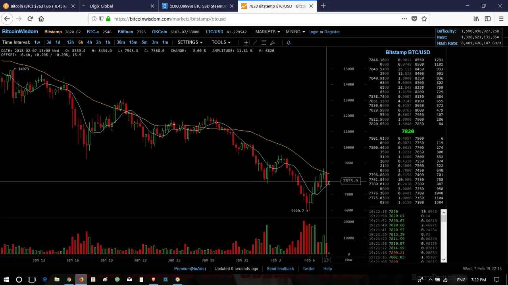
Task: Open the Firefox hamburger menu
Action: [x=501, y=19]
